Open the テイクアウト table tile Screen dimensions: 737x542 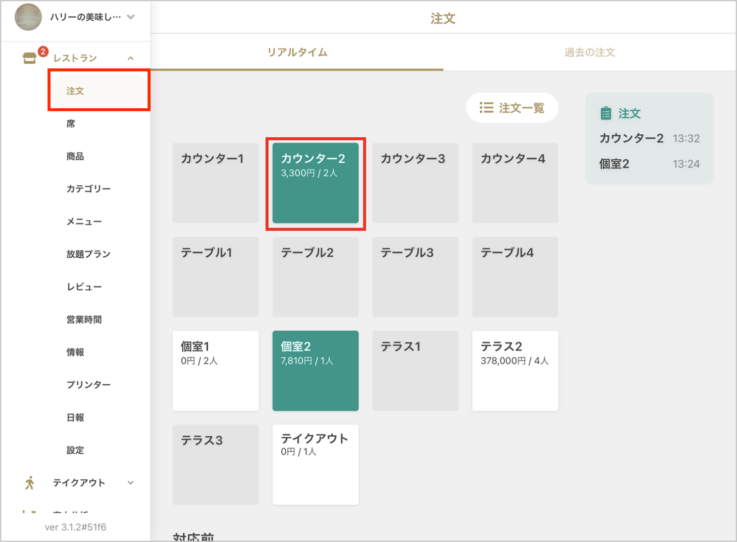tap(315, 464)
